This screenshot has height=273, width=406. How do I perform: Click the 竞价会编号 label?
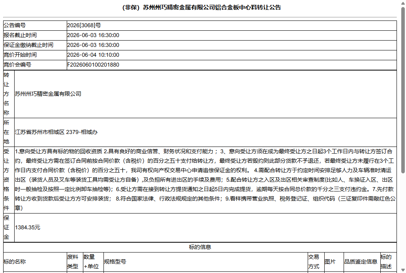[17, 65]
